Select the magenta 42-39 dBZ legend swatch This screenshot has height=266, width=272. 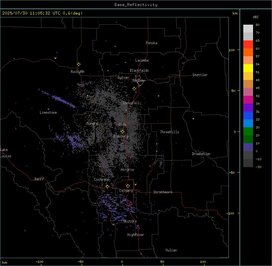(x=248, y=100)
